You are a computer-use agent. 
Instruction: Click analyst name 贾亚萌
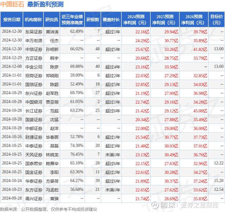coord(52,102)
